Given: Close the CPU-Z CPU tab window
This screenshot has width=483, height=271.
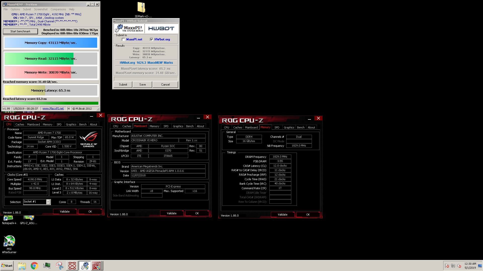Looking at the screenshot, I should [101, 115].
